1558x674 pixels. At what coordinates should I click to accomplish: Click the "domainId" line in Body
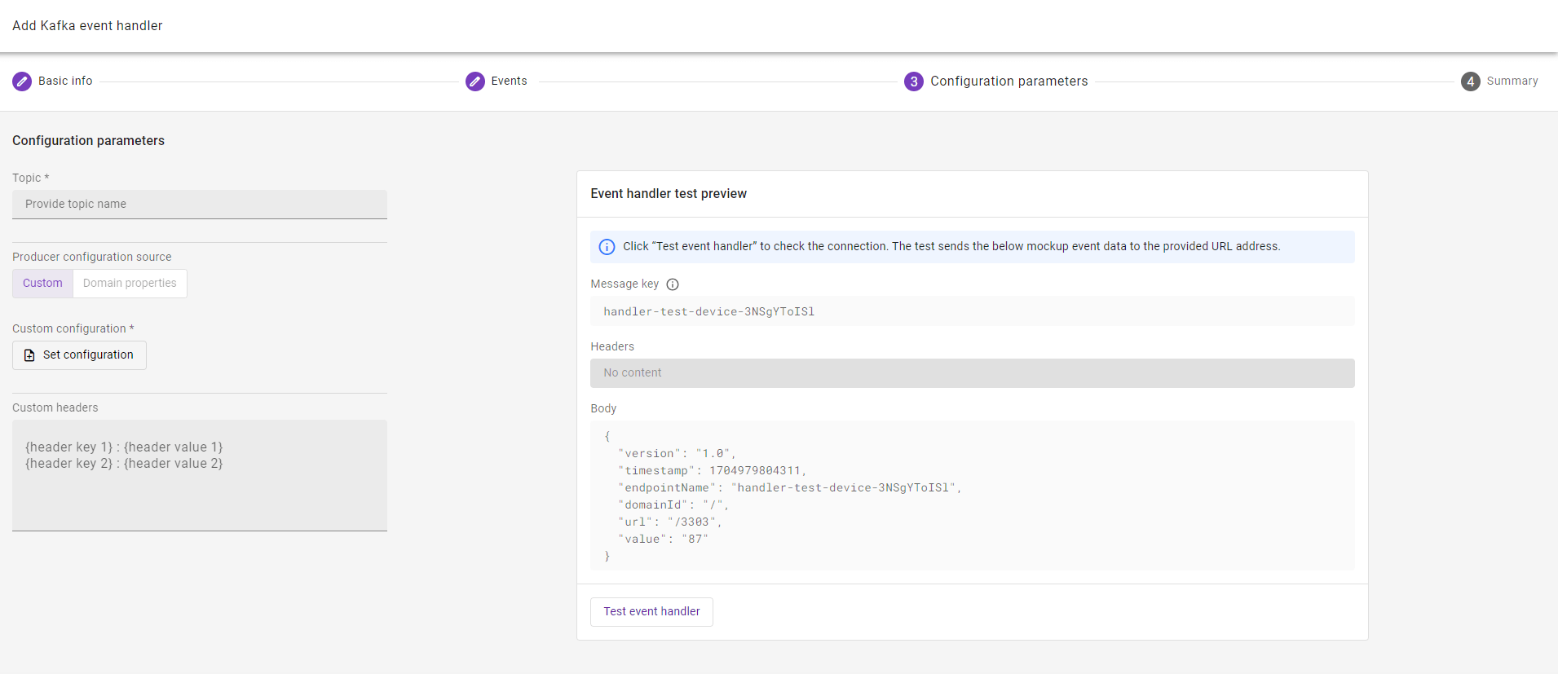pyautogui.click(x=673, y=504)
